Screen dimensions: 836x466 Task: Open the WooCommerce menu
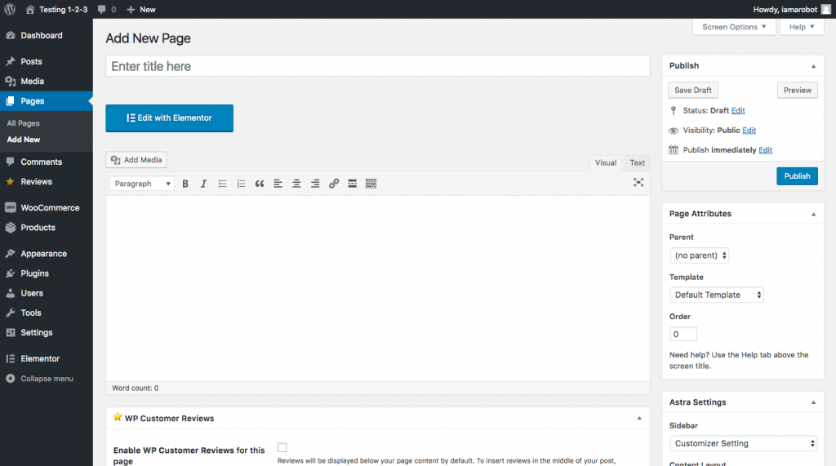tap(47, 207)
